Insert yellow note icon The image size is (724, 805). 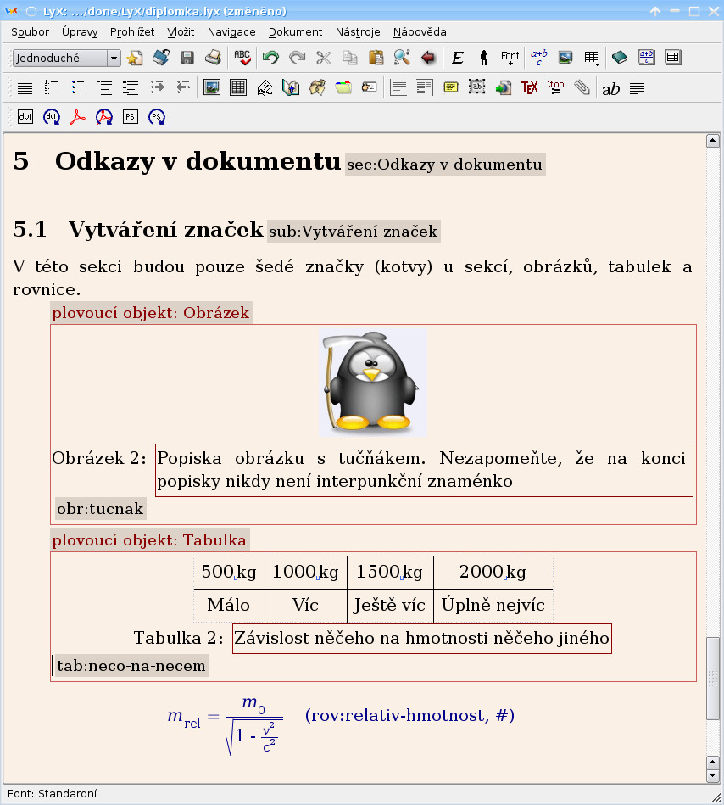[451, 87]
